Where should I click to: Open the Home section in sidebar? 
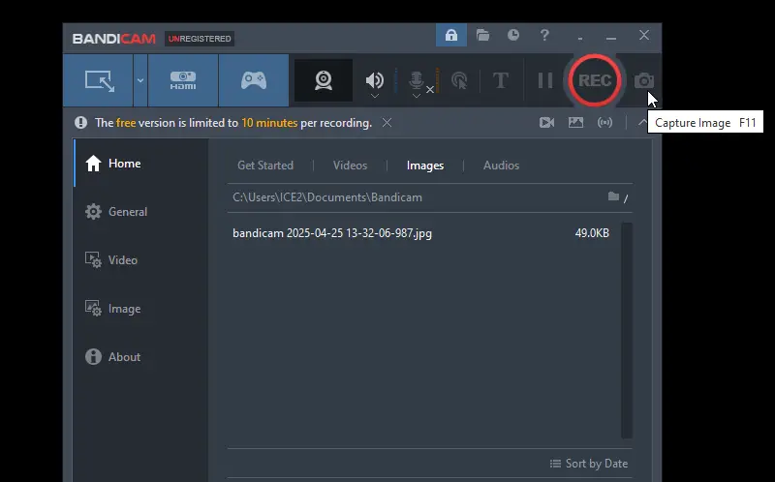click(141, 164)
